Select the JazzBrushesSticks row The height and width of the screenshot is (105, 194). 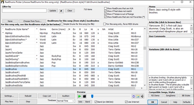click(72, 85)
